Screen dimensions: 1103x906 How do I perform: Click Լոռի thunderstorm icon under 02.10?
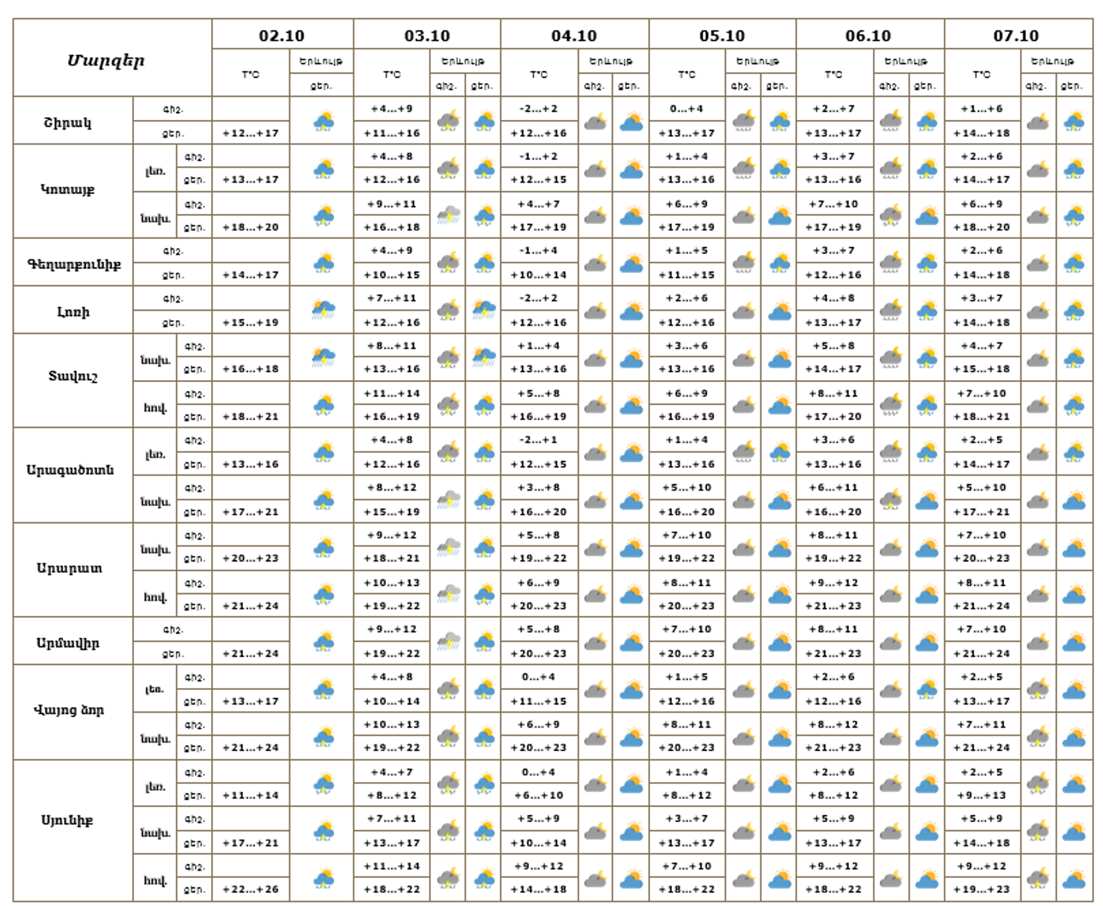click(324, 310)
